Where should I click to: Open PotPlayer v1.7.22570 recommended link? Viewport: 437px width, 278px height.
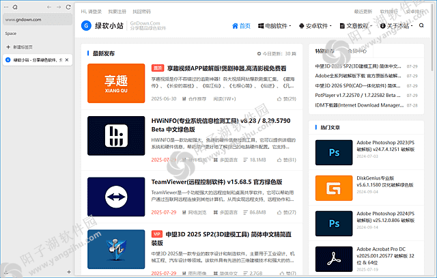click(x=358, y=95)
